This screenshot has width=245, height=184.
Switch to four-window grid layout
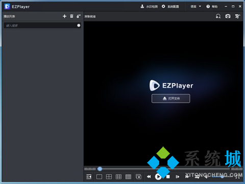point(109,177)
